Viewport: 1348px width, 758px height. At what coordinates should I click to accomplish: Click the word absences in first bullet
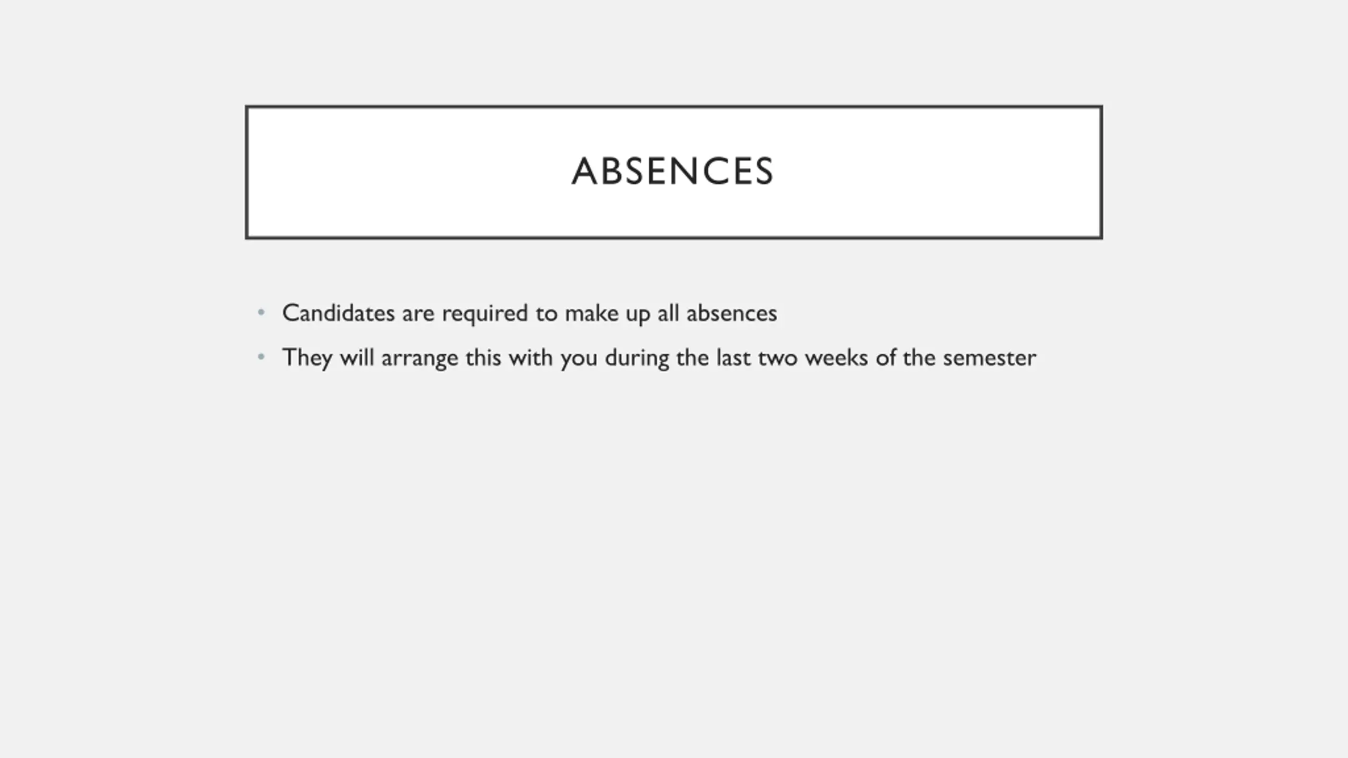click(731, 313)
